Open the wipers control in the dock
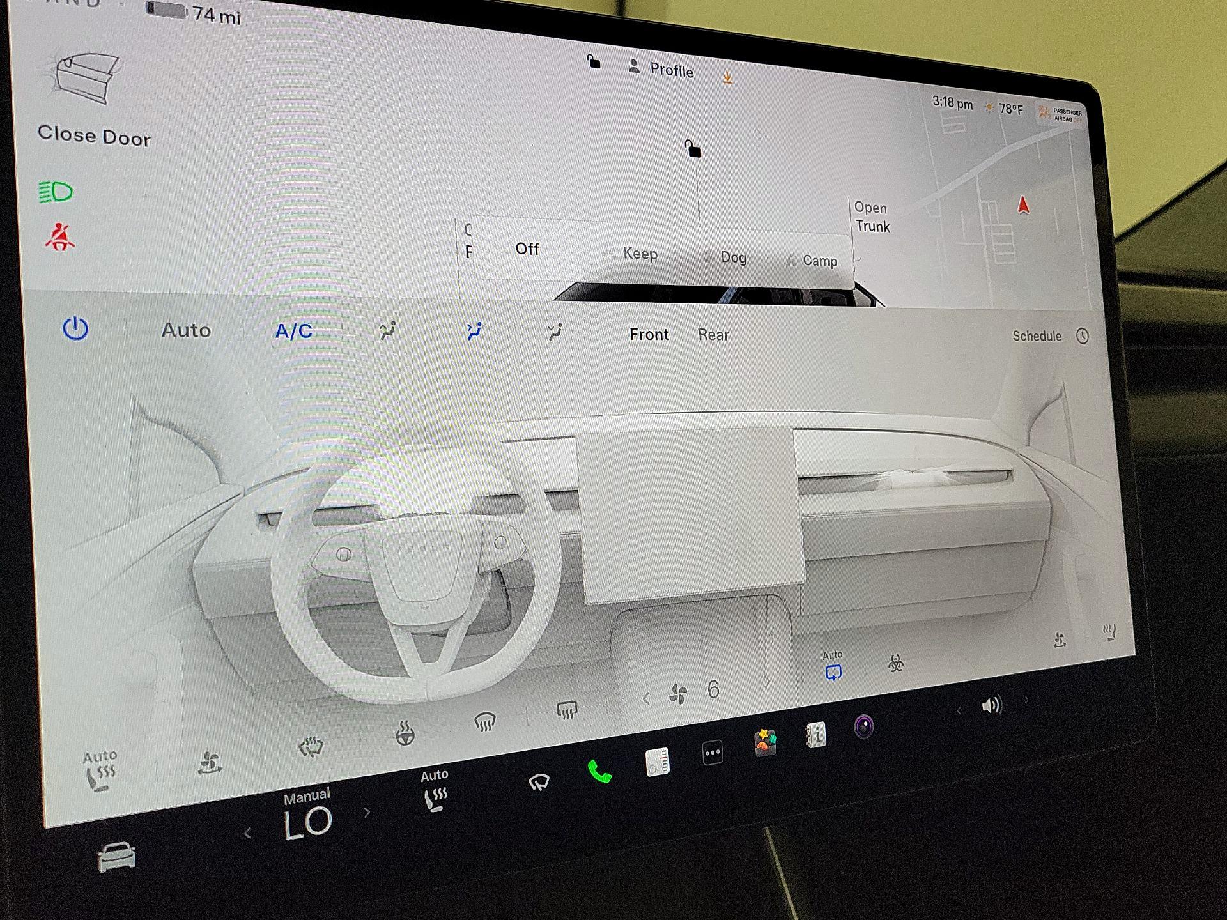This screenshot has height=920, width=1227. point(538,782)
